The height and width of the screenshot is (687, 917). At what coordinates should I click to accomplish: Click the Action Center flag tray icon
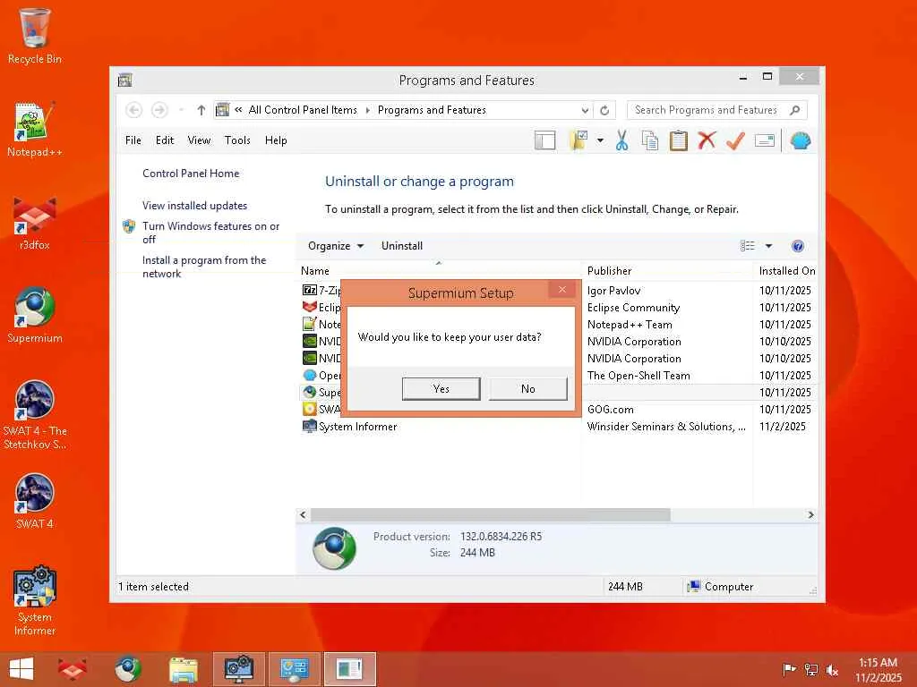[789, 669]
